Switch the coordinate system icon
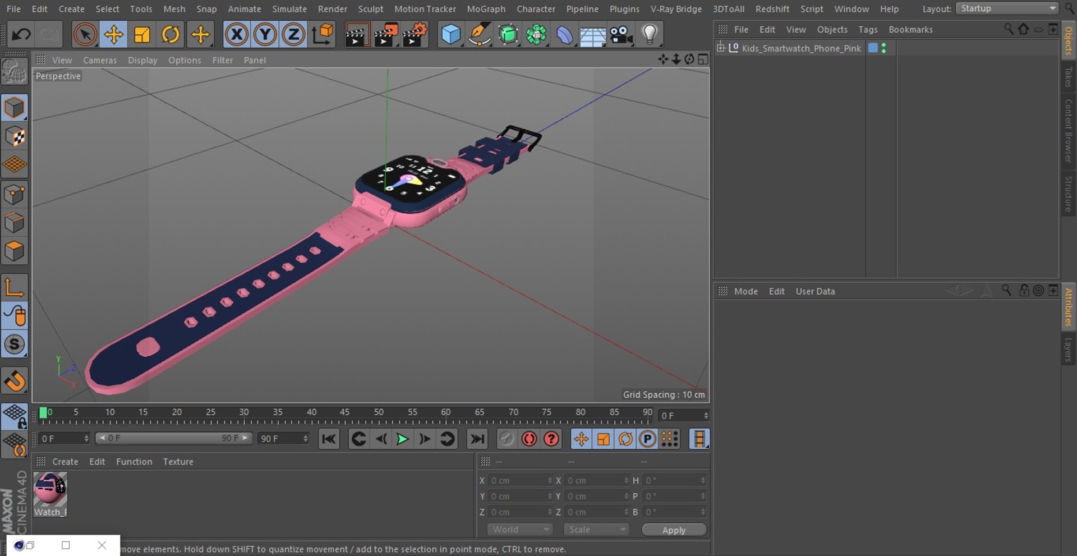Screen dimensions: 1077x556 pyautogui.click(x=323, y=35)
